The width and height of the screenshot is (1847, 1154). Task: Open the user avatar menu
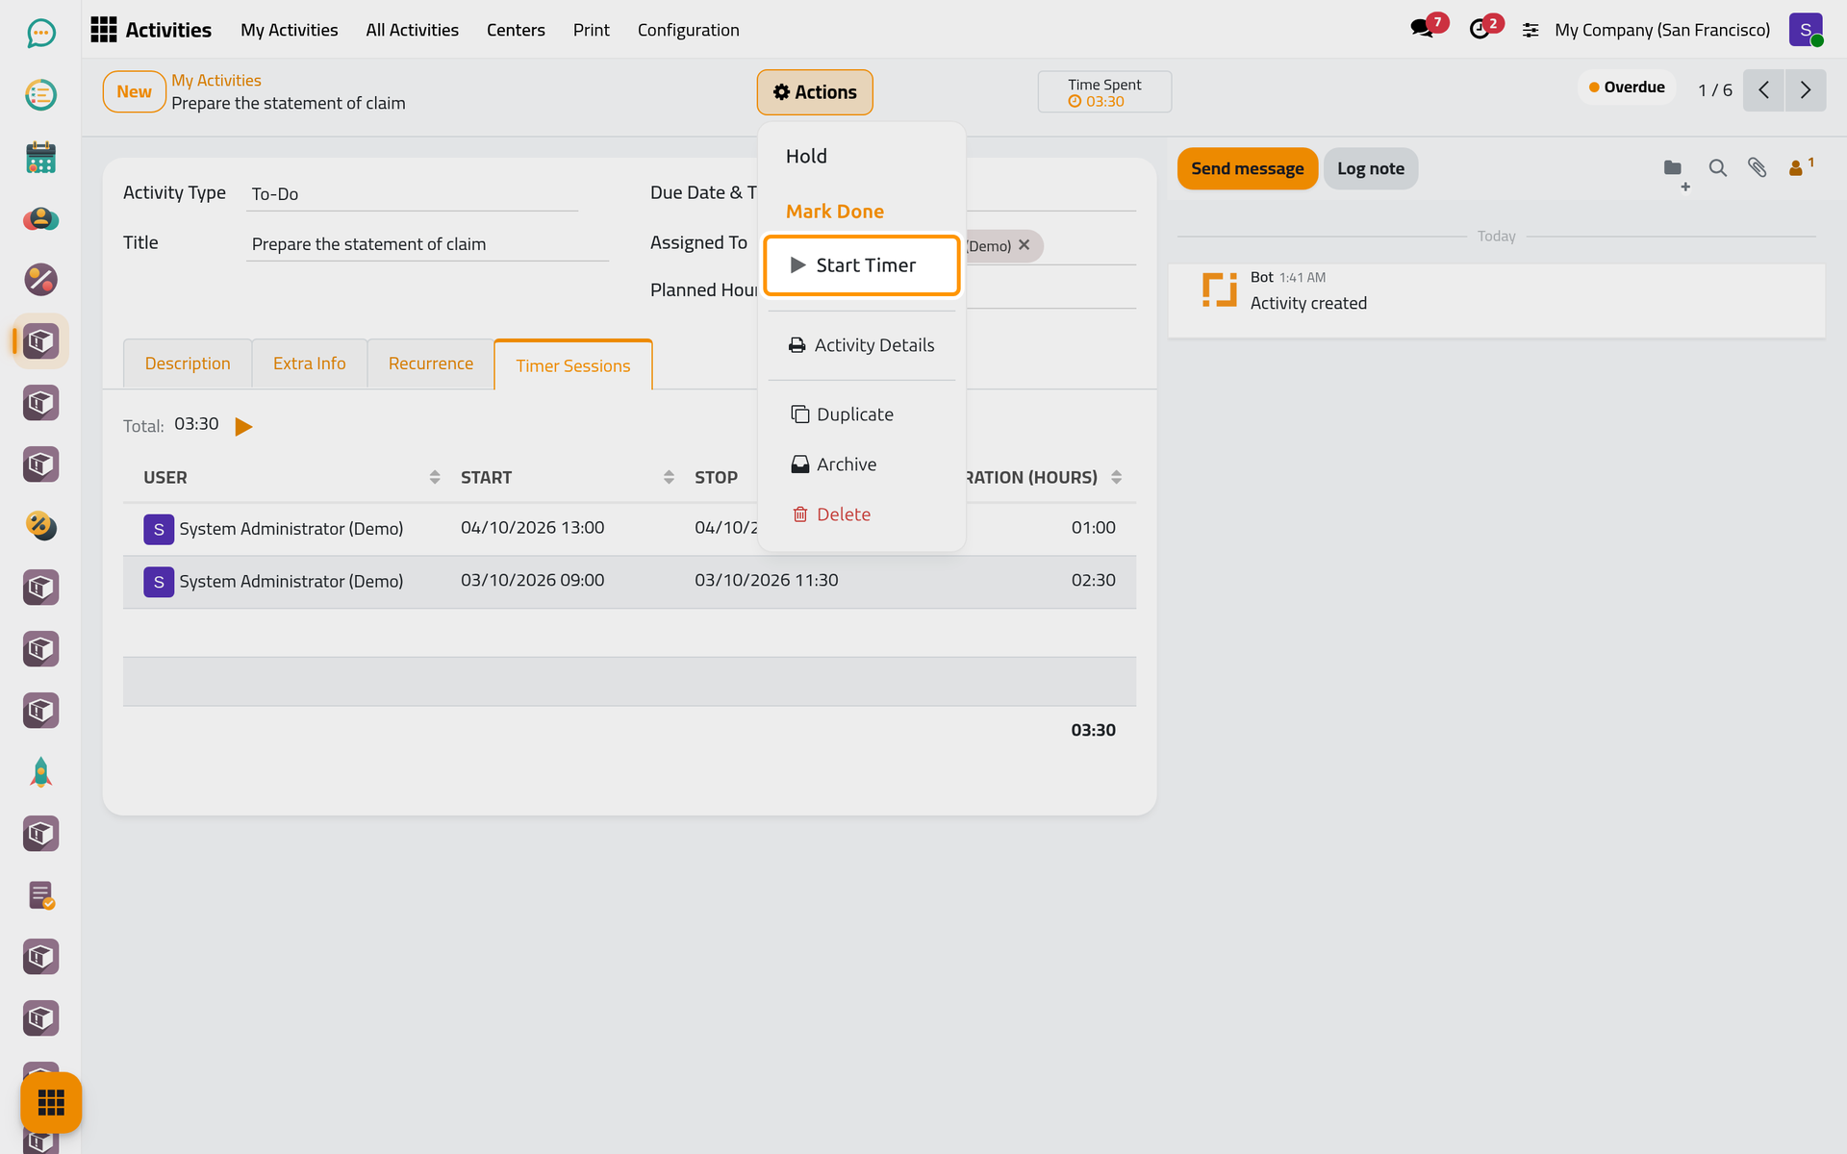pyautogui.click(x=1806, y=30)
